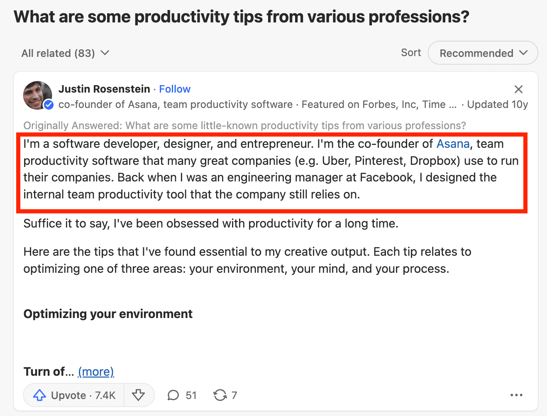
Task: Click the co-founder of Asana credential line
Action: click(175, 105)
